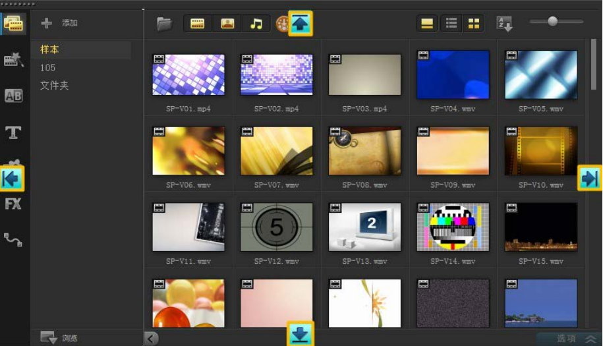
Task: Click the thumbnail size slider
Action: pyautogui.click(x=553, y=22)
